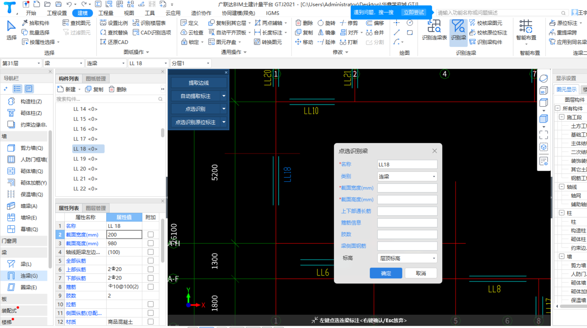Click 还原CAD restore tool
Screen dimensions: 587x328
click(114, 42)
